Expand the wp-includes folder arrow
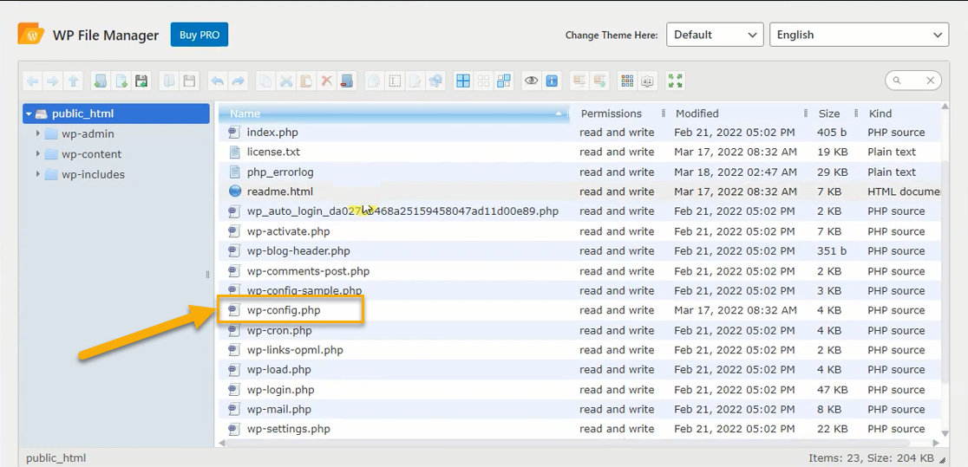This screenshot has height=467, width=968. tap(38, 175)
